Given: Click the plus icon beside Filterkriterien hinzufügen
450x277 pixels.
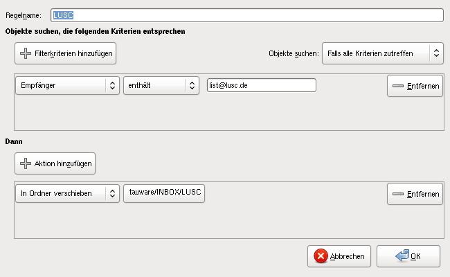Looking at the screenshot, I should coord(26,53).
